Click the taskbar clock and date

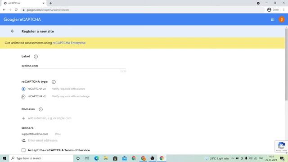coord(271,158)
